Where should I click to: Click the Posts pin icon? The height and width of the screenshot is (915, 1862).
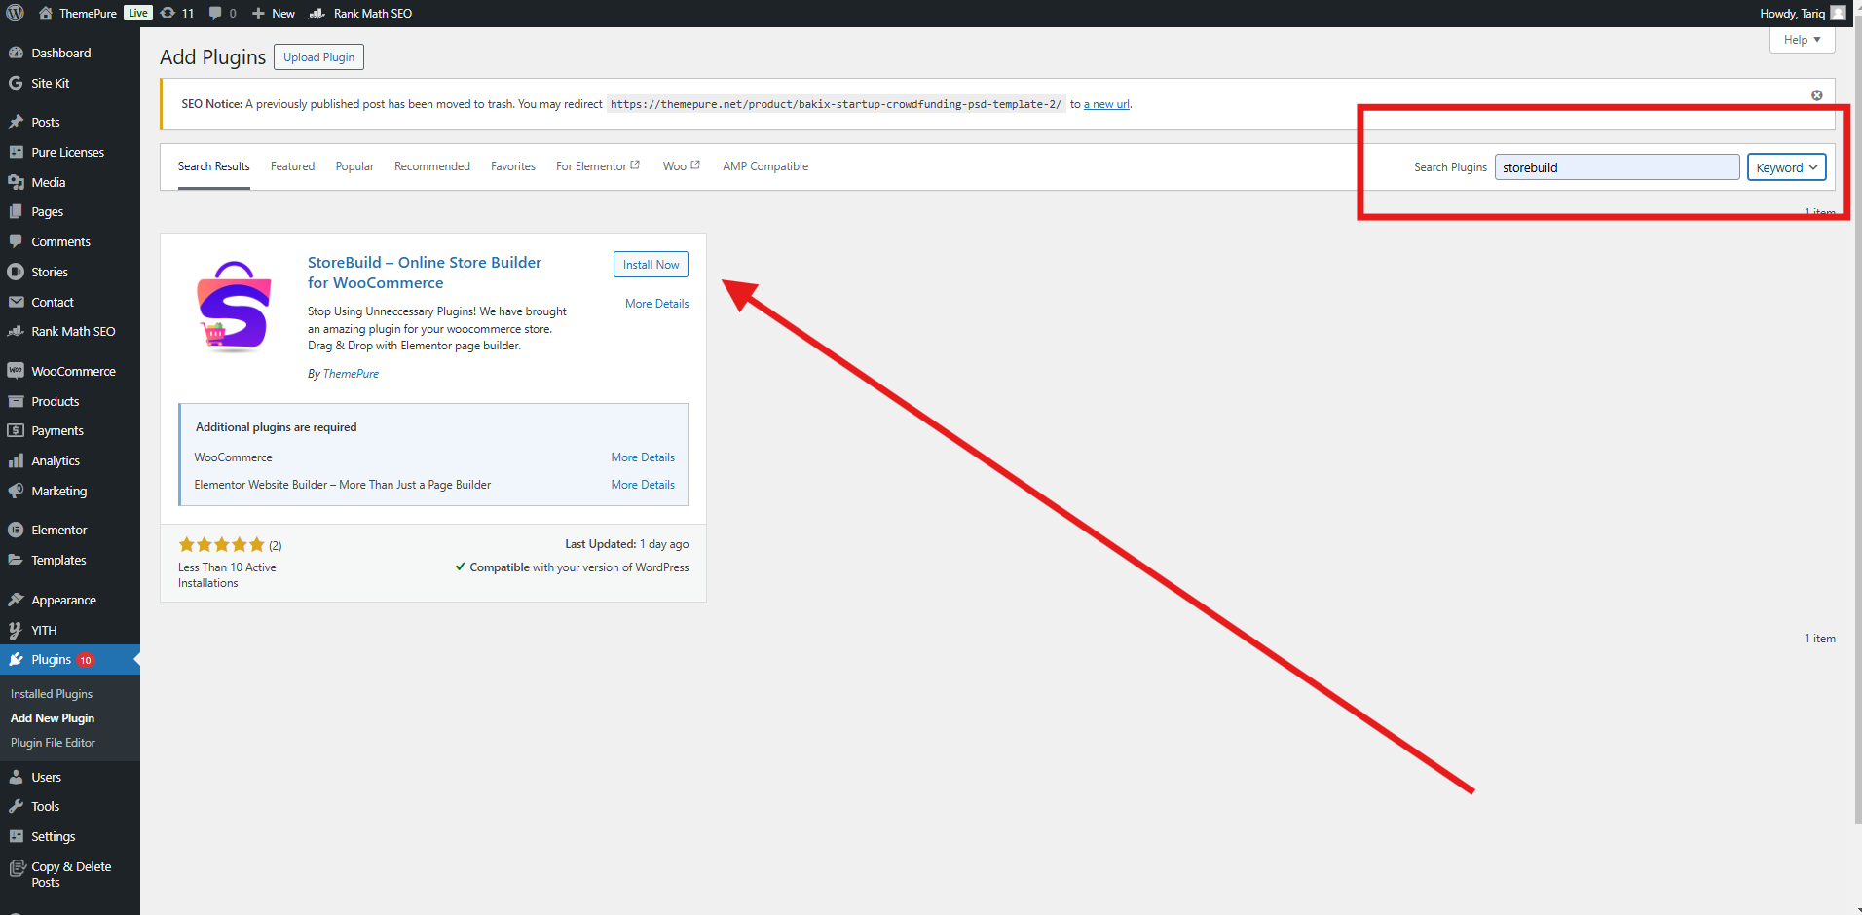click(x=16, y=122)
